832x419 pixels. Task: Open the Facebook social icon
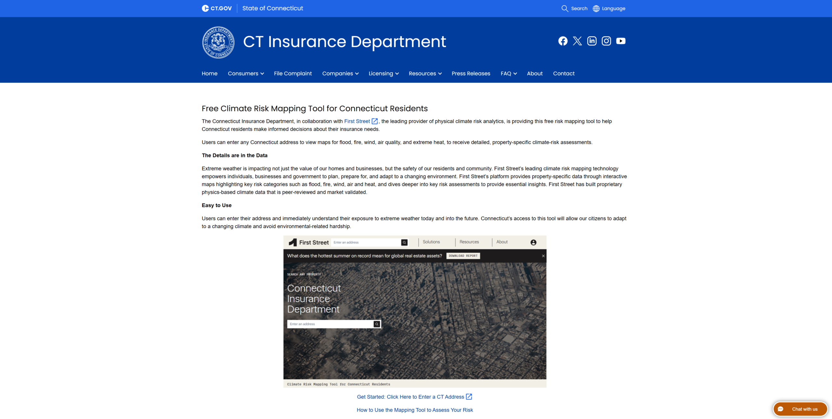click(x=563, y=41)
